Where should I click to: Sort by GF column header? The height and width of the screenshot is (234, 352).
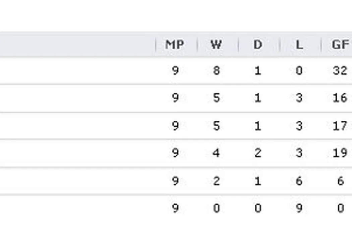pos(340,45)
